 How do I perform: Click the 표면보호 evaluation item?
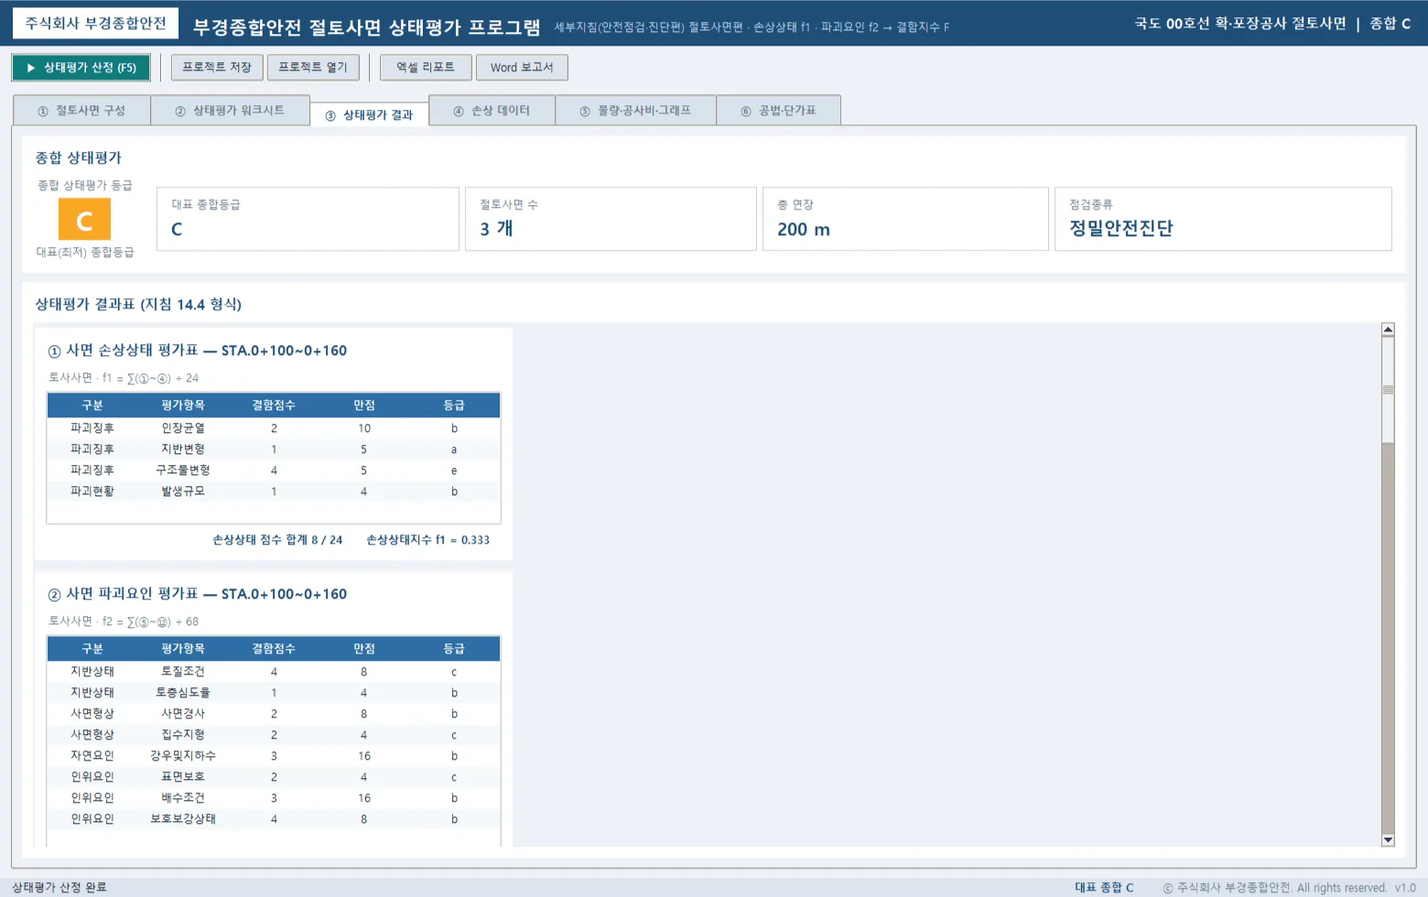pyautogui.click(x=183, y=777)
